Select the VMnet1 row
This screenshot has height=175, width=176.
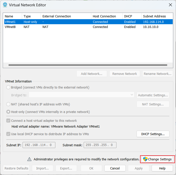coord(89,22)
